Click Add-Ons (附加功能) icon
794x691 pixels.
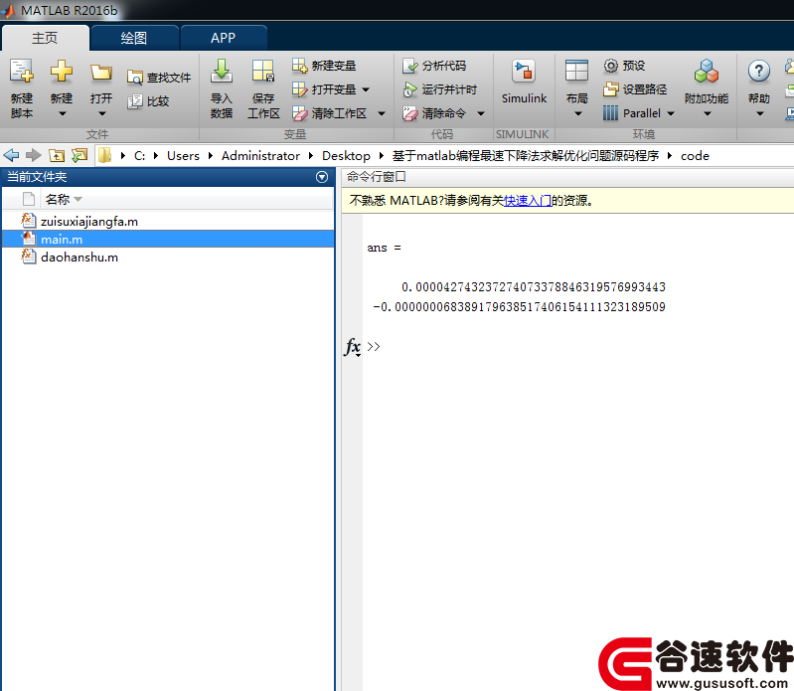coord(707,71)
